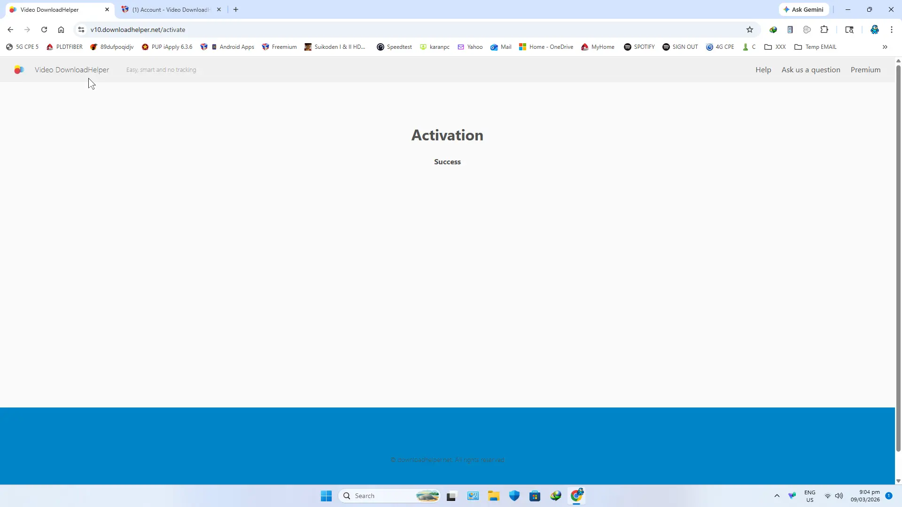Click the scrollbar down arrow
Viewport: 902px width, 507px height.
point(898,481)
